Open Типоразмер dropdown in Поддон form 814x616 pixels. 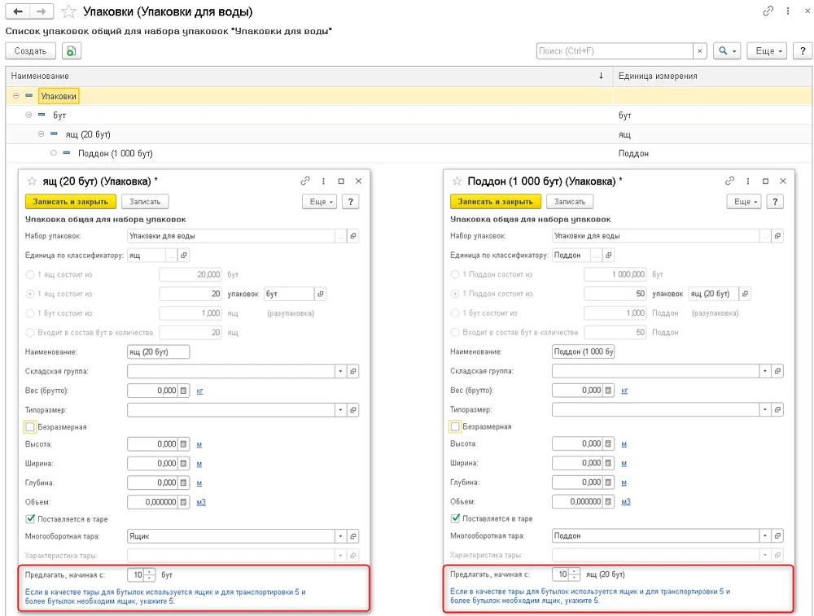click(x=765, y=410)
